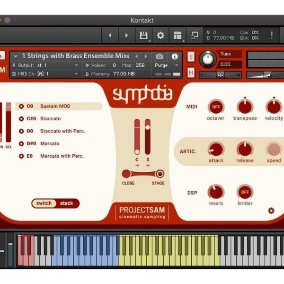The height and width of the screenshot is (284, 284).
Task: Select previous instrument arrow beside name
Action: 137,56
